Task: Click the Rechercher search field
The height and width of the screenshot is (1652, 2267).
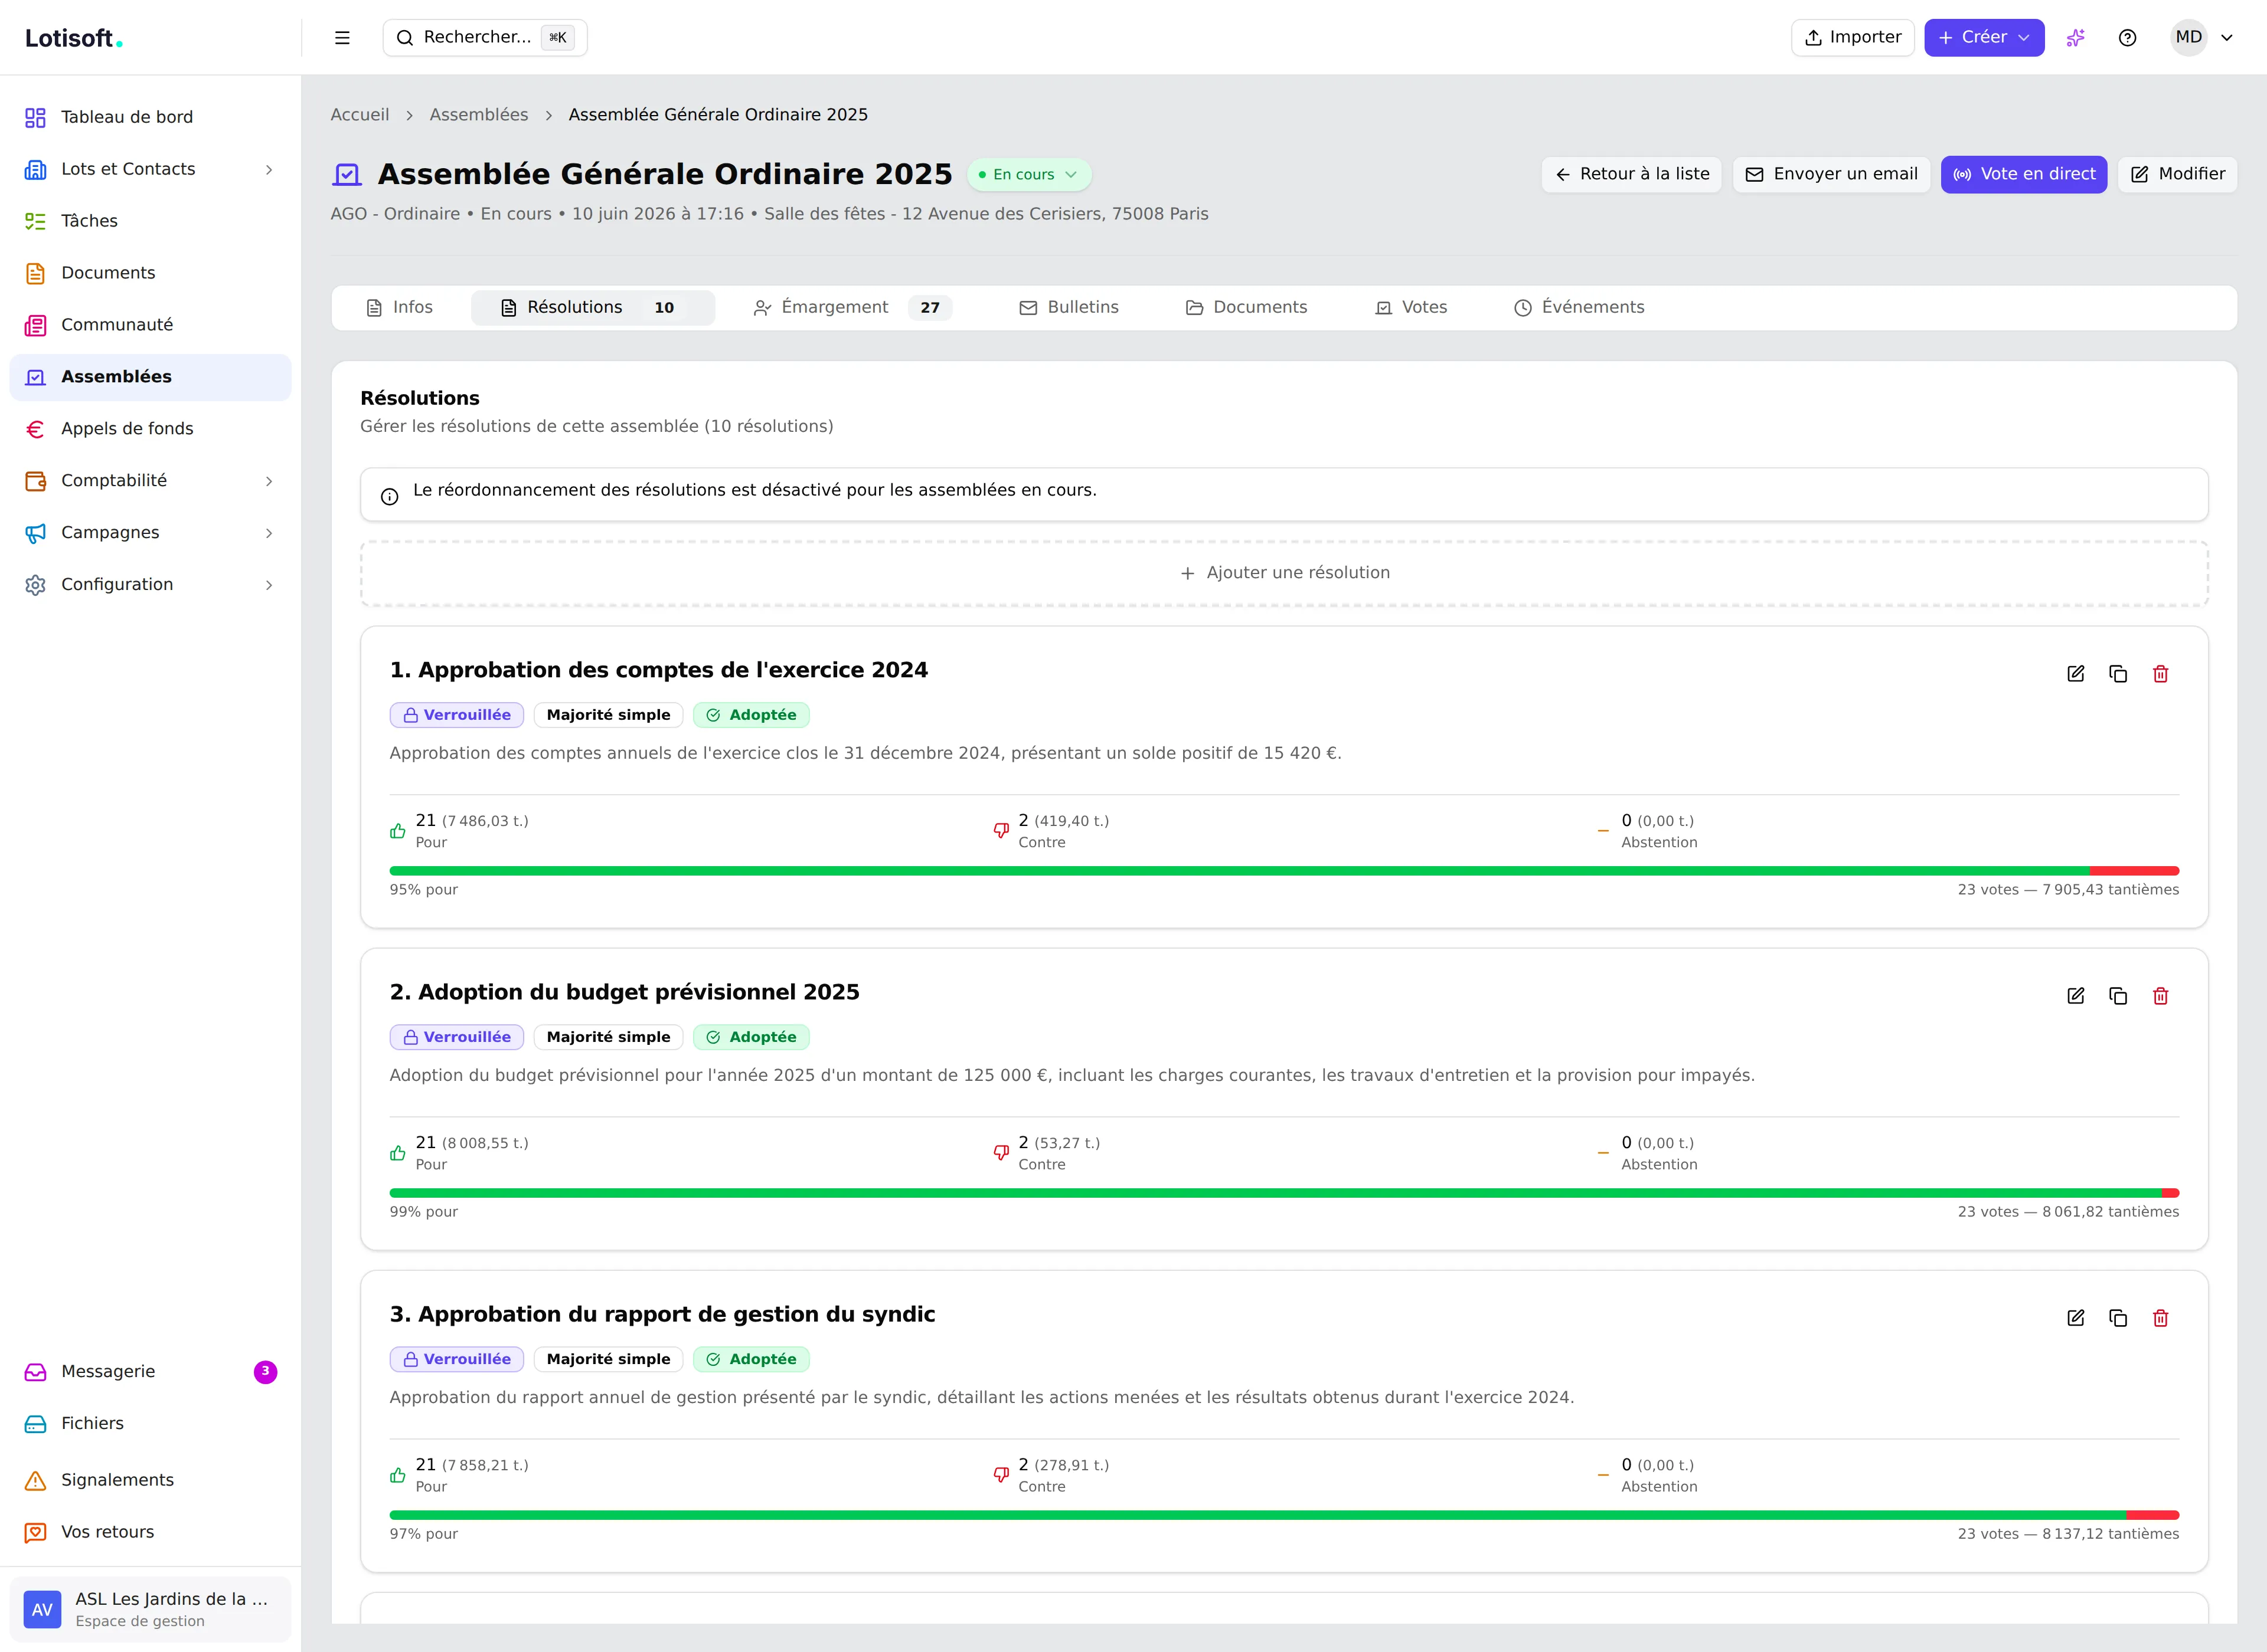Action: click(484, 38)
